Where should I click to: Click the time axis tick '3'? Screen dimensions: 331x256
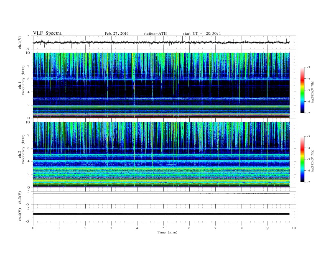(111, 228)
